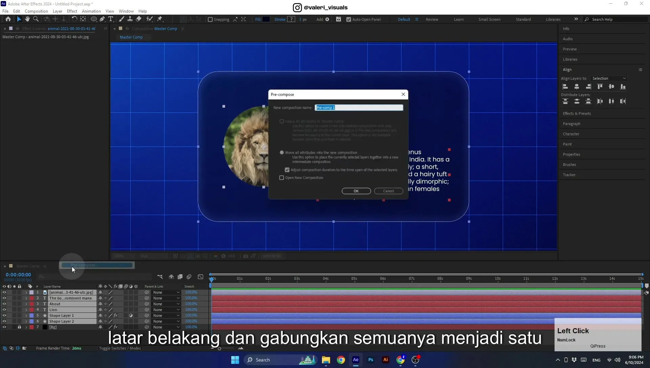Screen dimensions: 650x368
Task: Hide Shape Layer 2 visibility eye
Action: [x=4, y=321]
